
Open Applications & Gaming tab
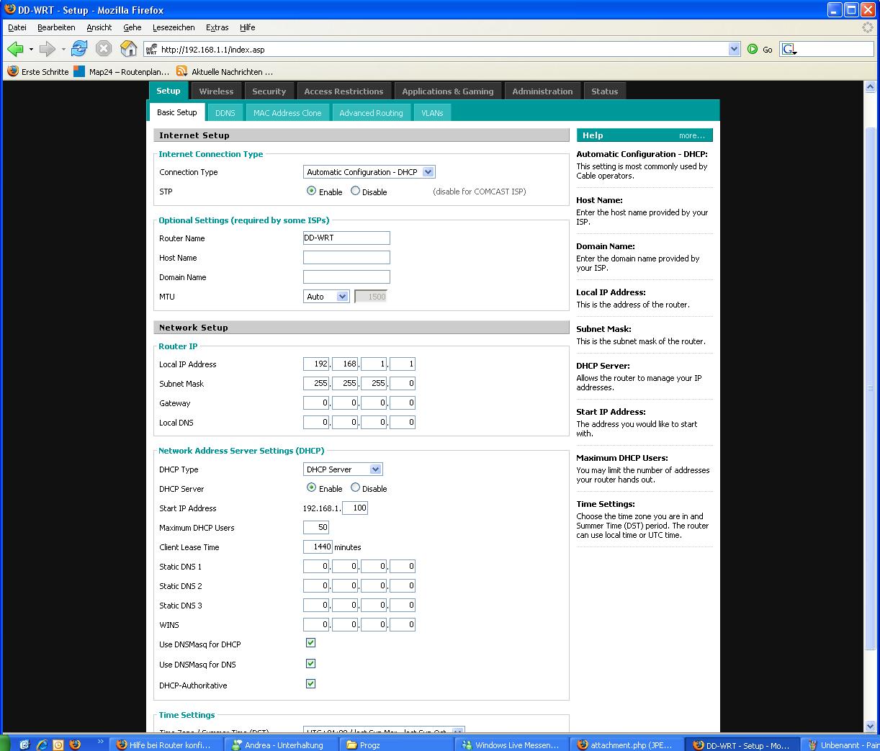click(448, 91)
